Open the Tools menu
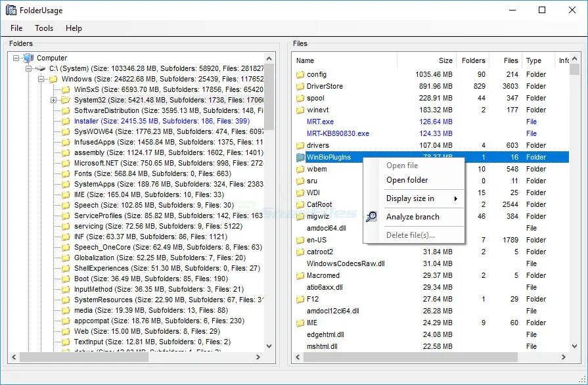Viewport: 588px width, 385px height. (x=44, y=28)
